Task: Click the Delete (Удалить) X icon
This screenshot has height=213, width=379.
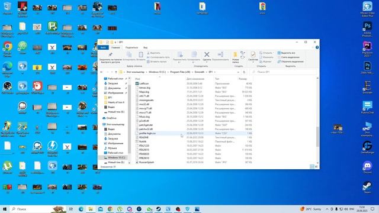Action: [x=207, y=54]
